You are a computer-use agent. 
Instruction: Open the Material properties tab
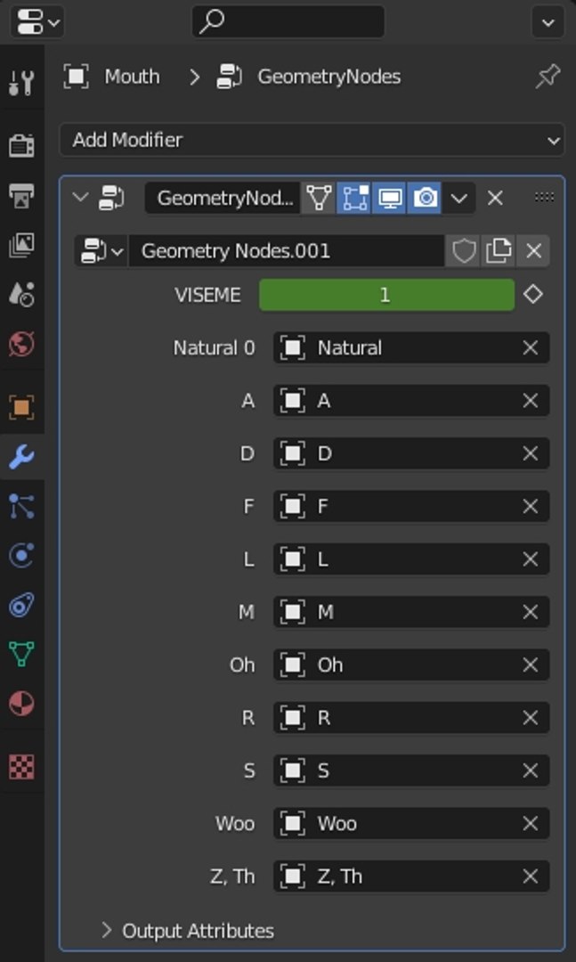[x=21, y=704]
